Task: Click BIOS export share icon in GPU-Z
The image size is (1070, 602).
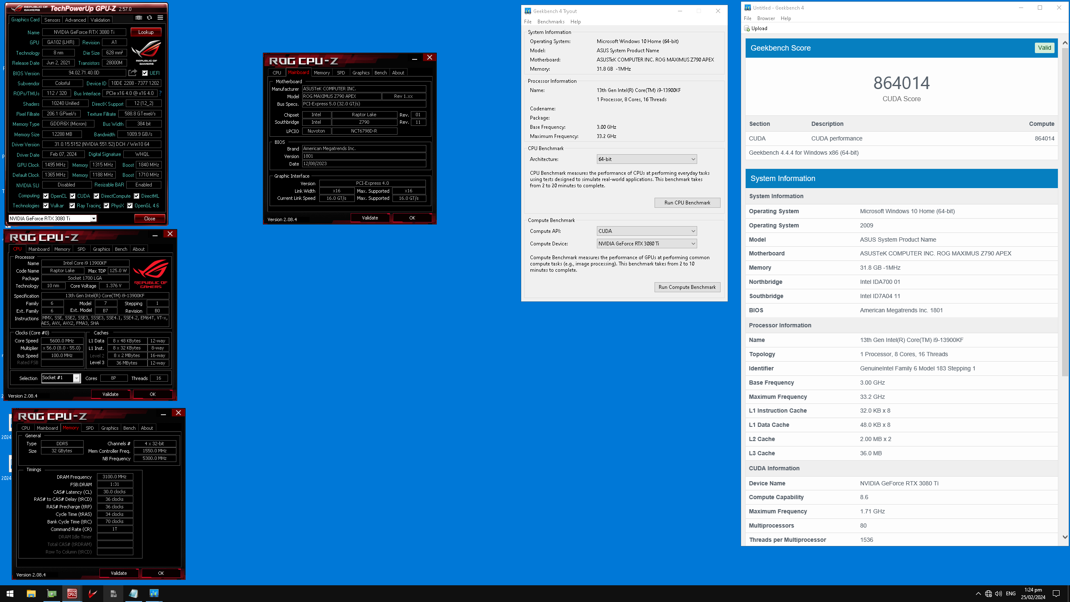Action: point(133,73)
